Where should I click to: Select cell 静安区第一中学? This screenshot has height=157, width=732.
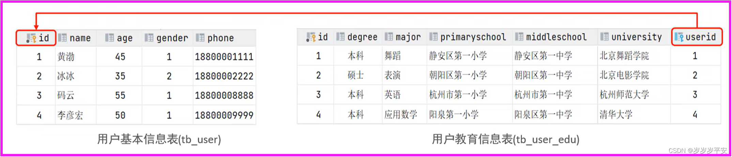(x=543, y=56)
